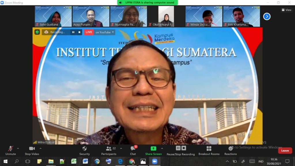
Task: Open Google Chrome from the taskbar
Action: coord(132,161)
